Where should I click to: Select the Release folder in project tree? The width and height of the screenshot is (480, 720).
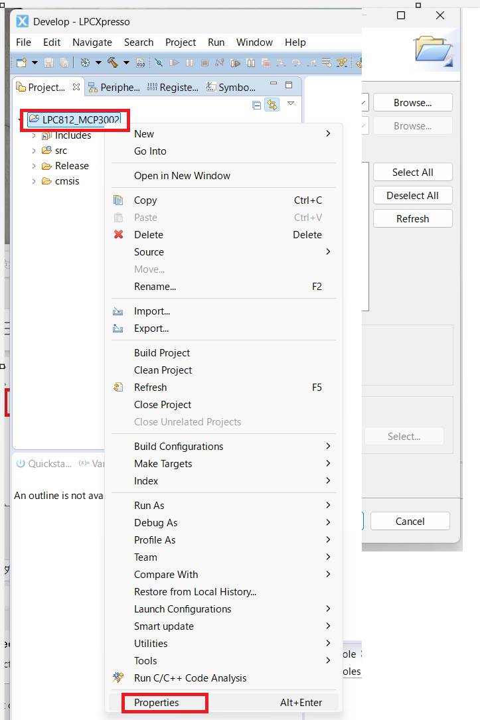(x=72, y=166)
